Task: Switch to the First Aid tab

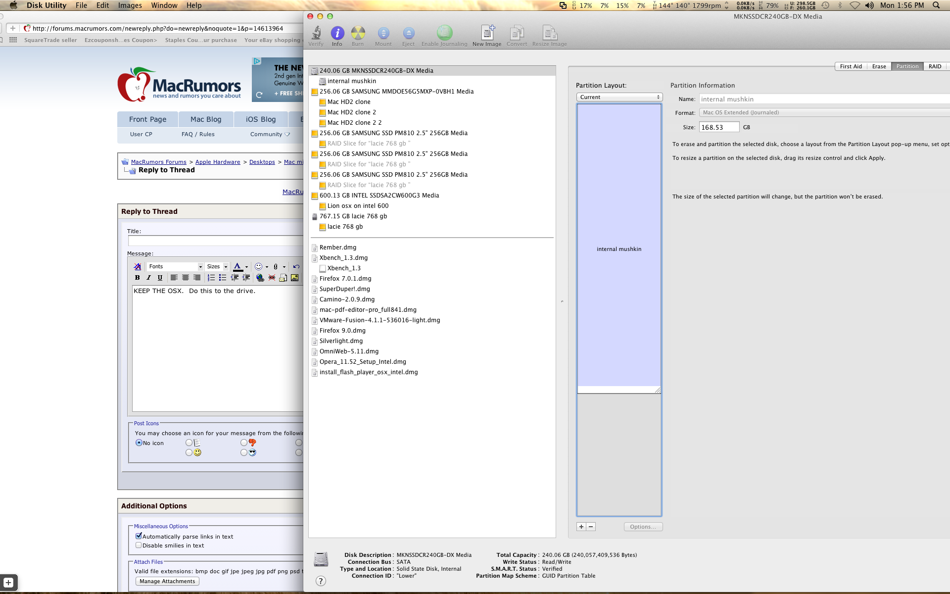Action: pyautogui.click(x=851, y=66)
